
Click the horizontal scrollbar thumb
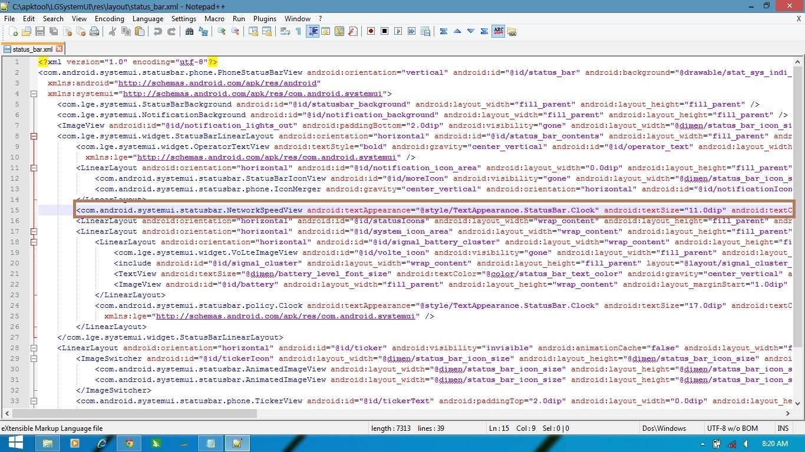136,413
